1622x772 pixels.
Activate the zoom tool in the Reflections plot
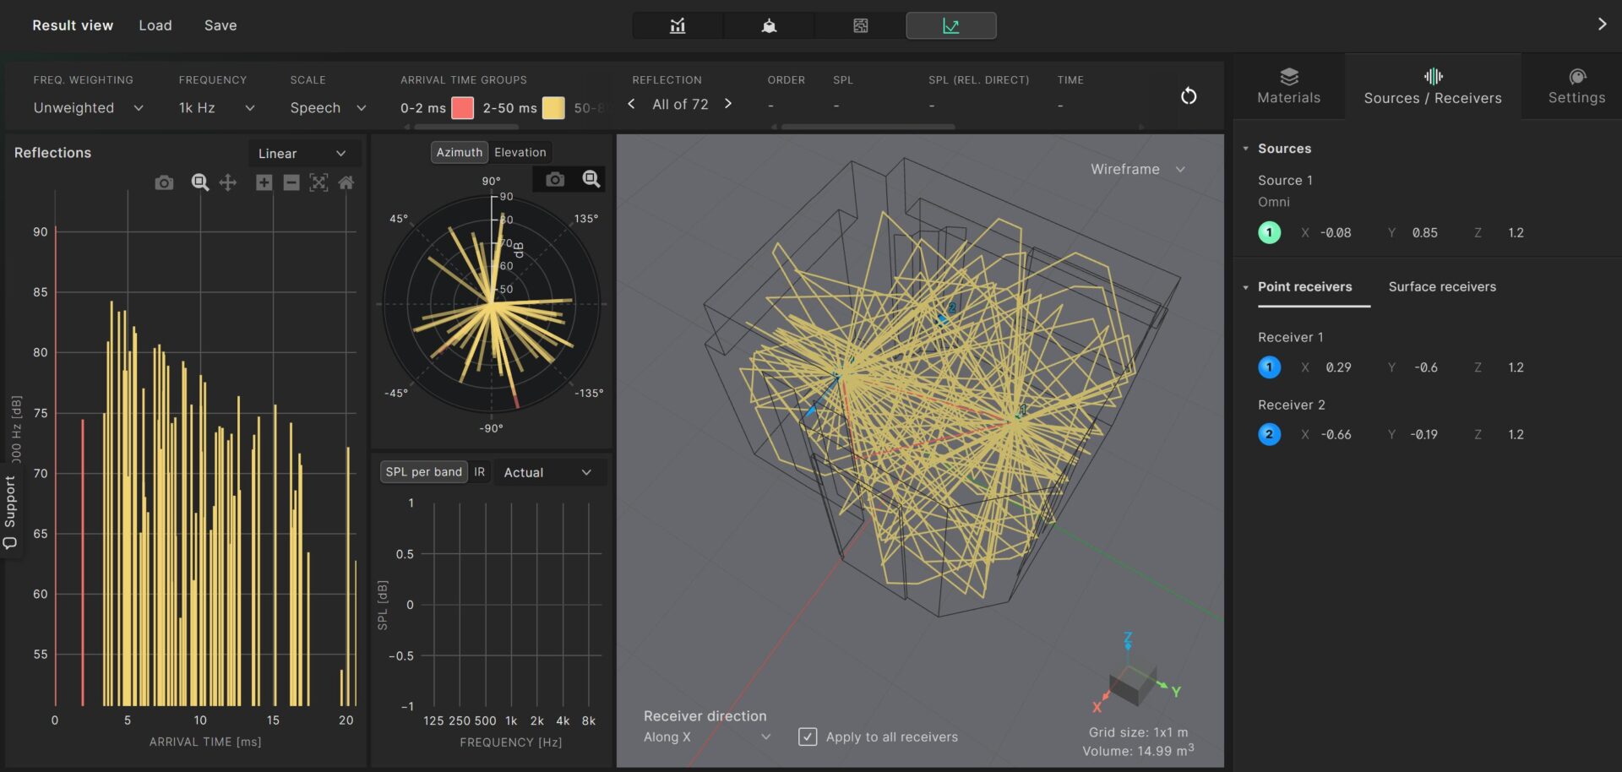pos(200,182)
